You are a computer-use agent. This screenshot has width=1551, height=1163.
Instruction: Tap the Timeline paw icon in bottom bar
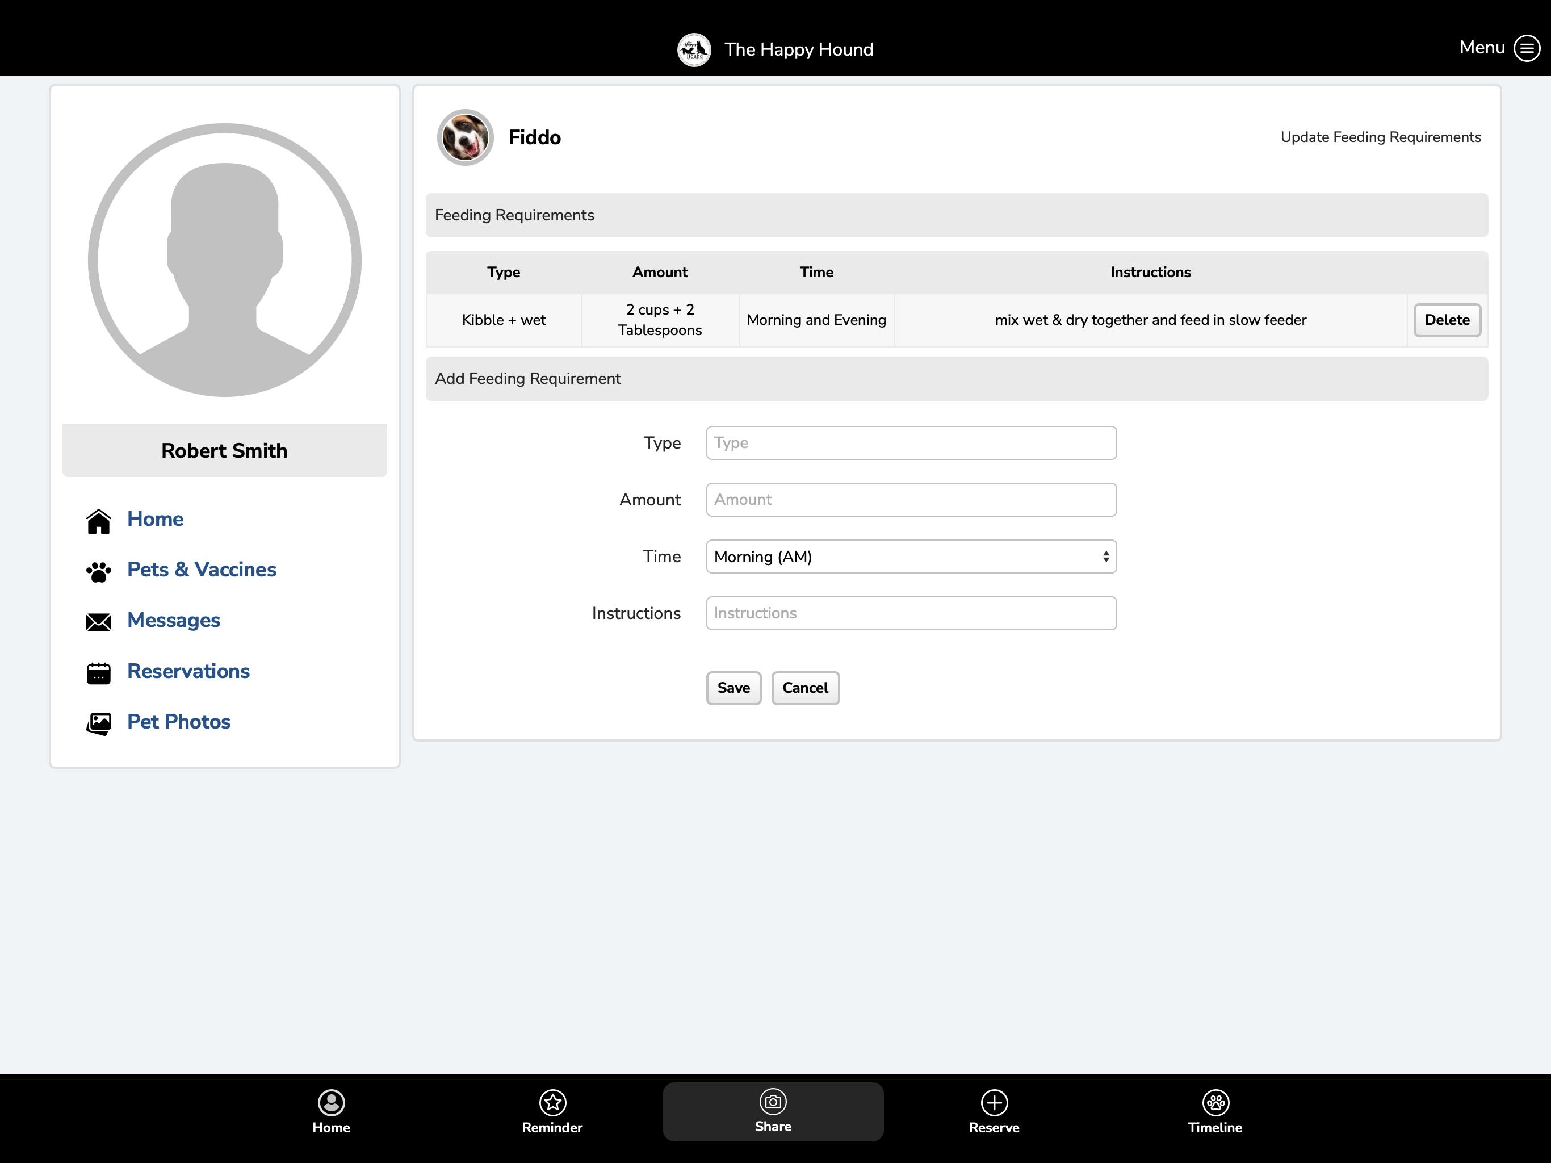pyautogui.click(x=1215, y=1102)
